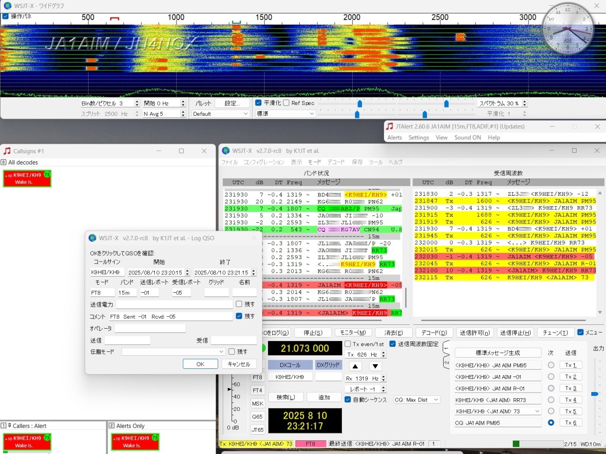
Task: Click the Q65 mode shortcut button
Action: coord(258,417)
